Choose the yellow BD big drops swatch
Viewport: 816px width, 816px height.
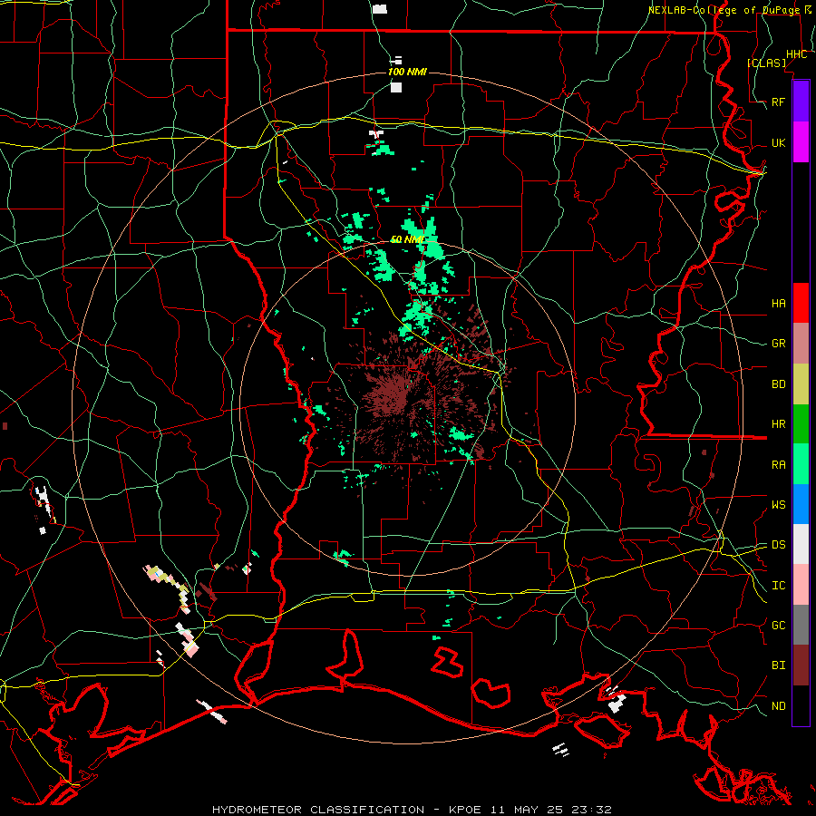801,384
